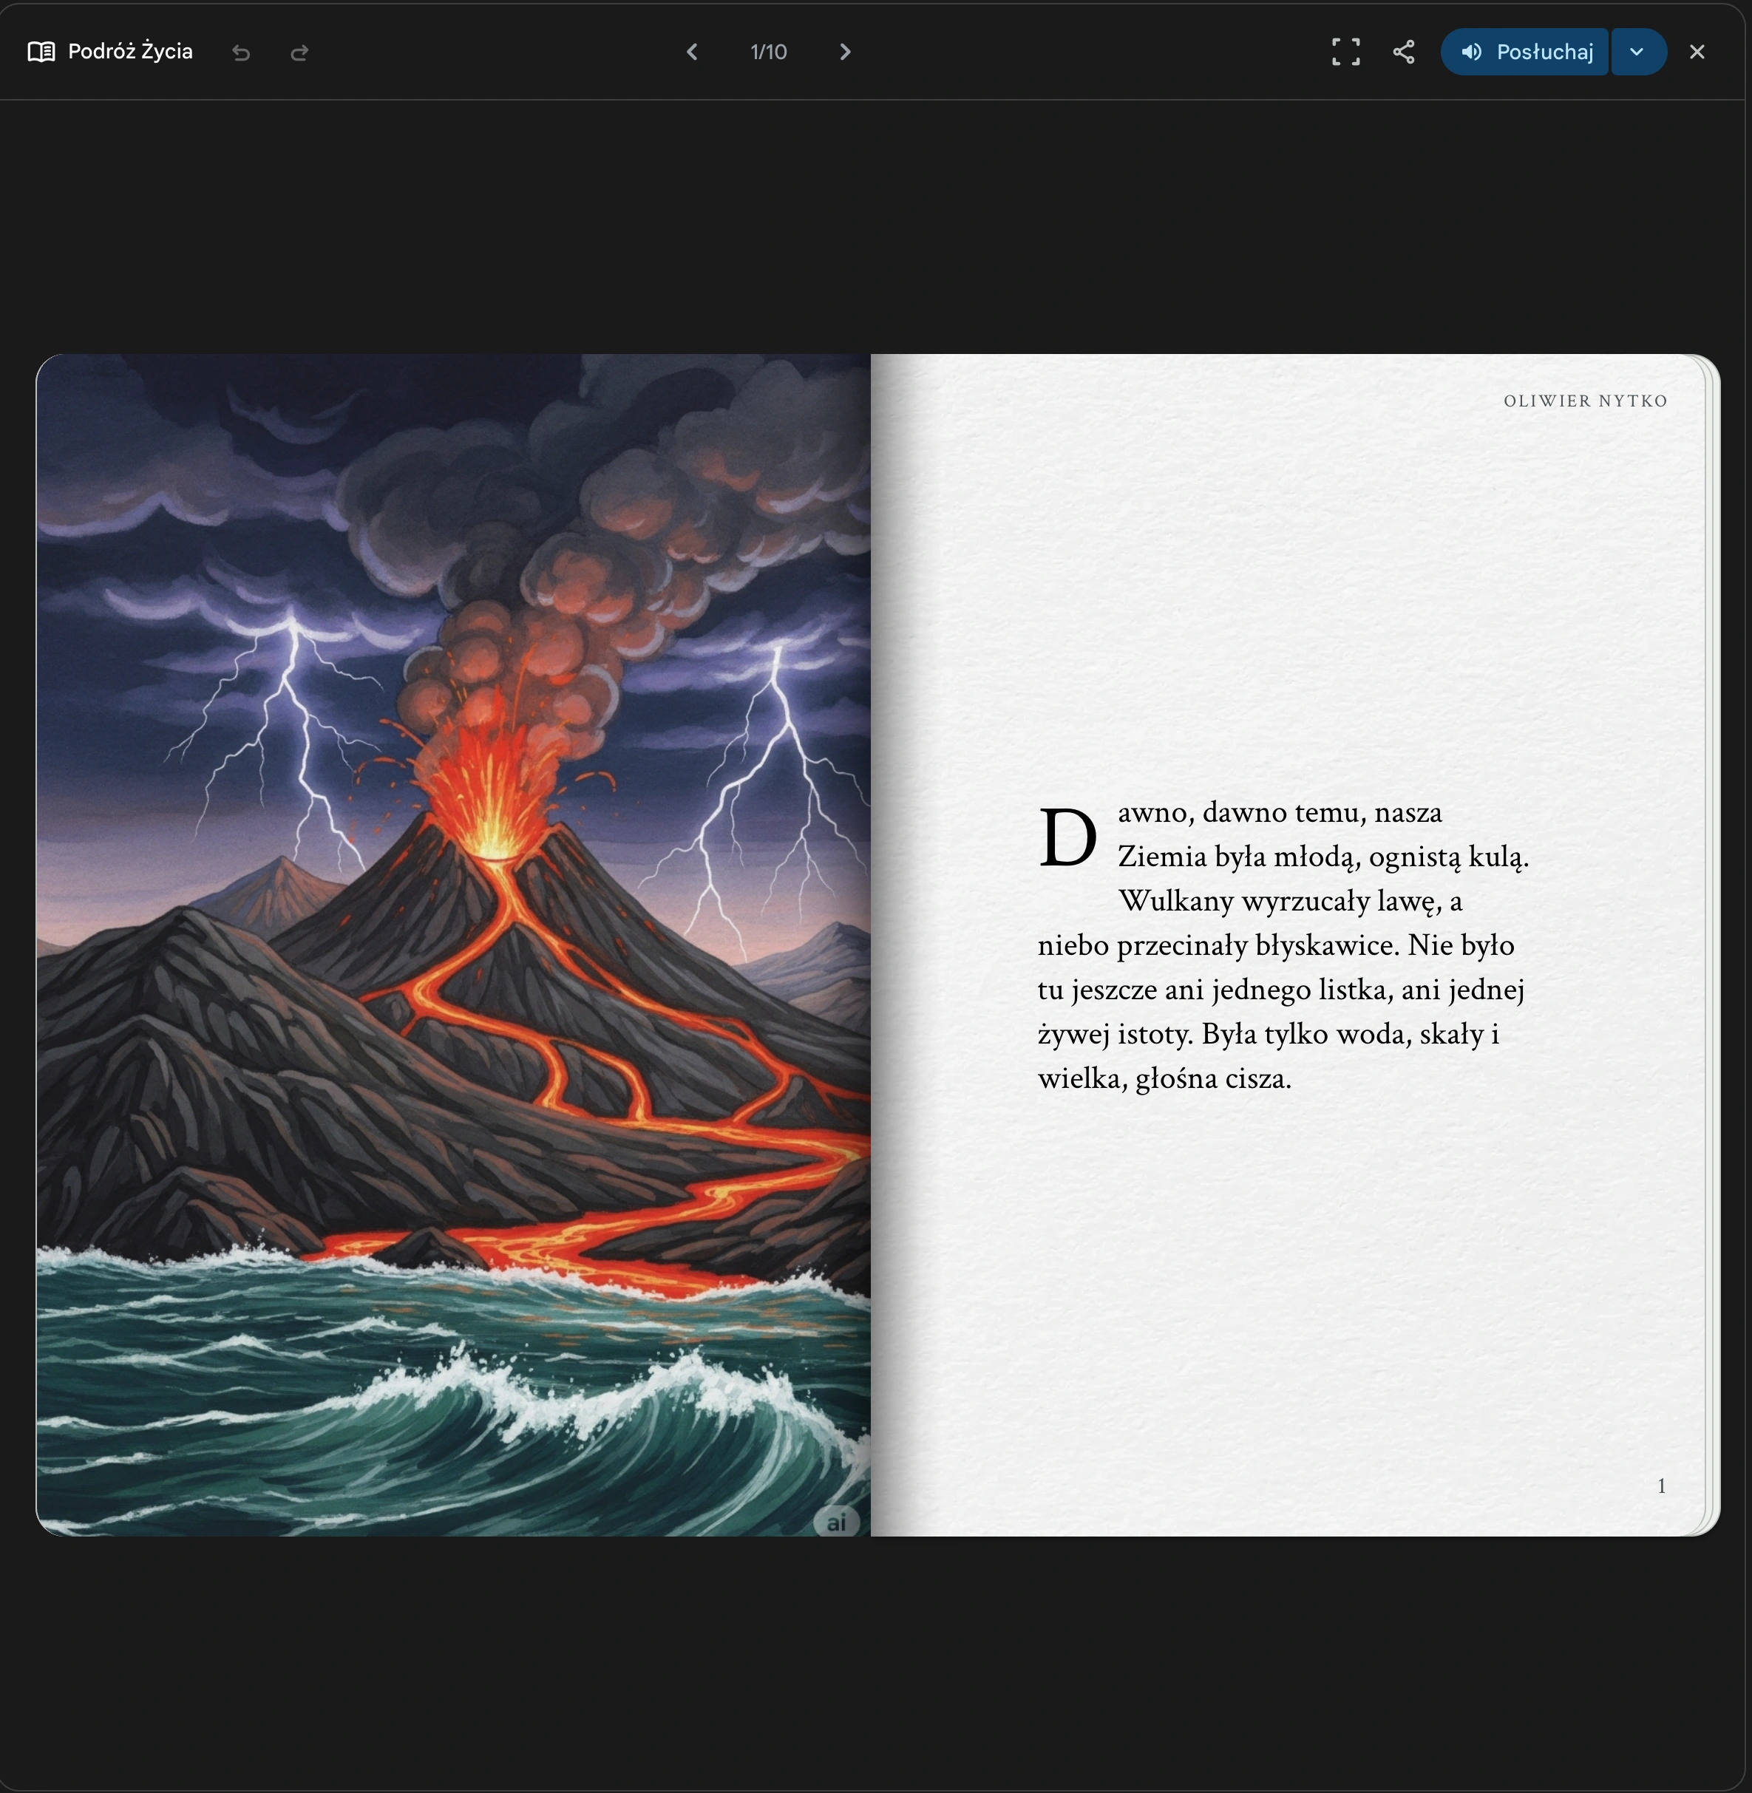Click the story paragraph starting with Dawno
1752x1793 pixels.
(x=1283, y=947)
